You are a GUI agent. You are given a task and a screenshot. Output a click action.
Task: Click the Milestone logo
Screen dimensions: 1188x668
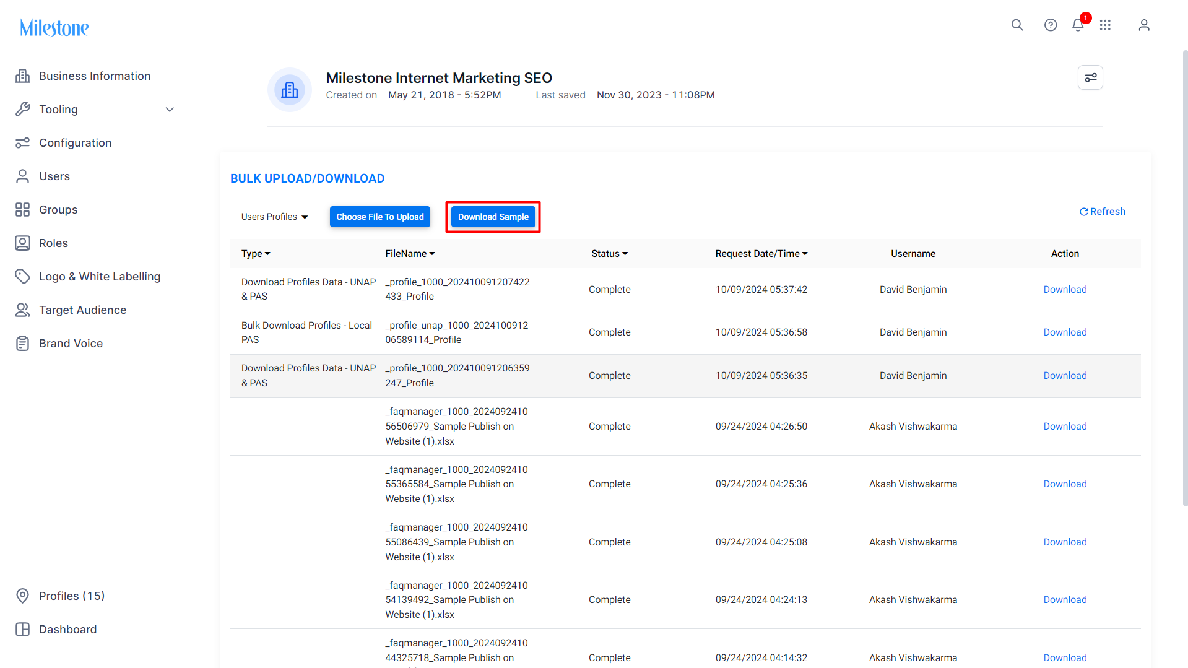point(54,28)
